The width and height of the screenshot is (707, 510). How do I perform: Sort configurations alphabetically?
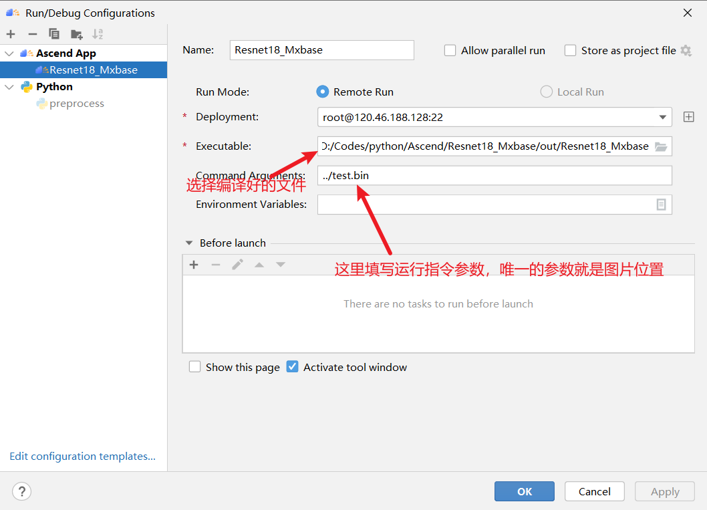coord(98,34)
